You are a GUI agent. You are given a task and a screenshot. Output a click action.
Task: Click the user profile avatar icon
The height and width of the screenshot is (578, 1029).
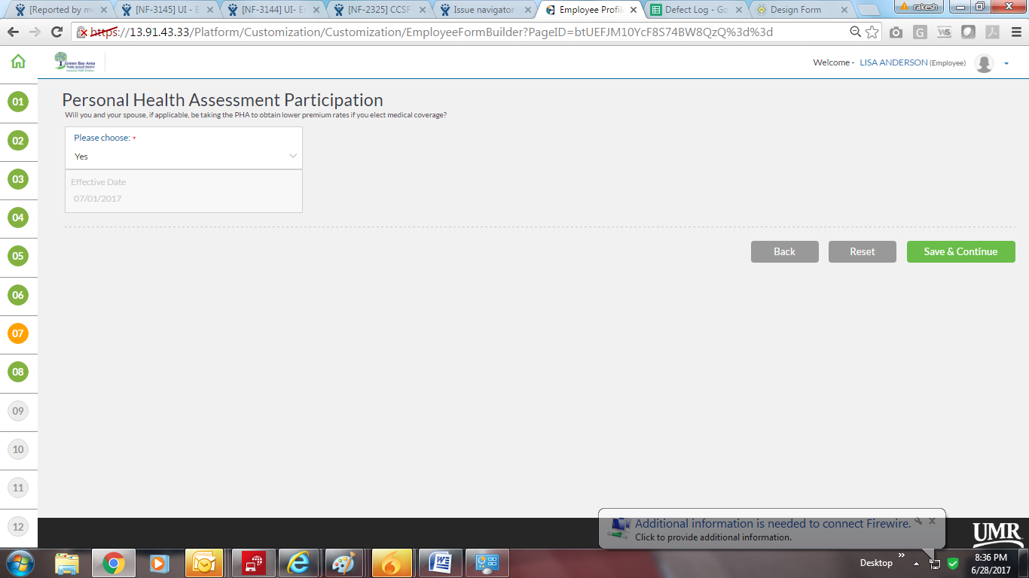tap(984, 63)
